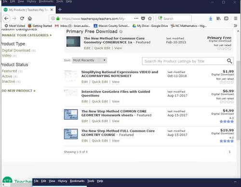241x187 pixels.
Task: Click Congruence 1a product thumbnail
Action: click(x=73, y=42)
